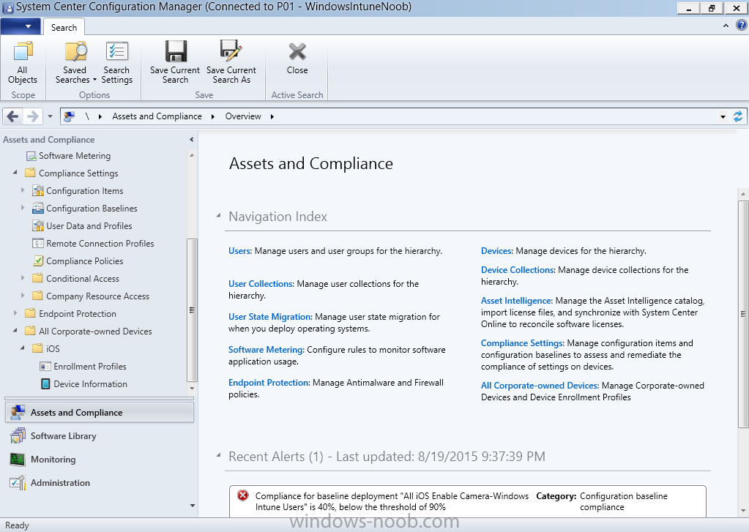This screenshot has height=532, width=749.
Task: Show more workspaces via bottom arrow
Action: 193,505
